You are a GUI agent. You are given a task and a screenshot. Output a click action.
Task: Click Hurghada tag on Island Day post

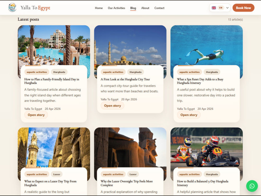(x=59, y=72)
